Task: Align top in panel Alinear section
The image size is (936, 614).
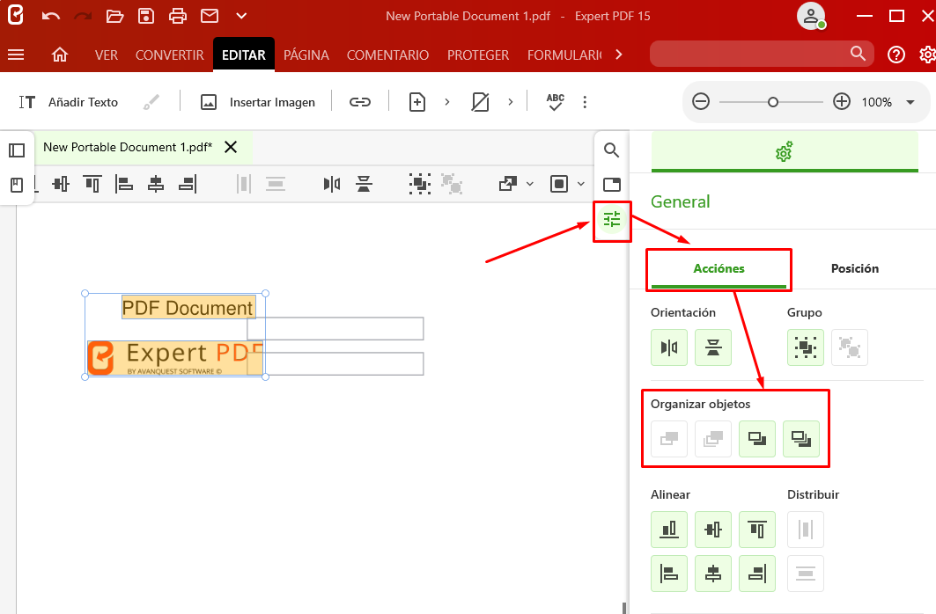Action: click(x=757, y=530)
